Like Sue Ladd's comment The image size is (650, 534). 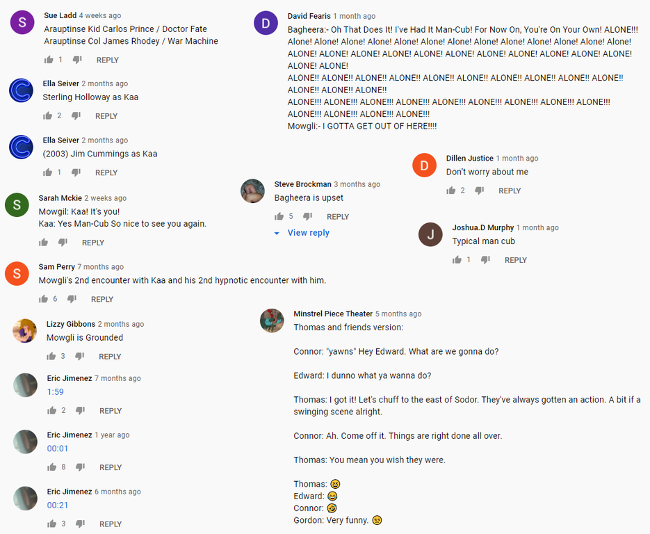tap(48, 60)
